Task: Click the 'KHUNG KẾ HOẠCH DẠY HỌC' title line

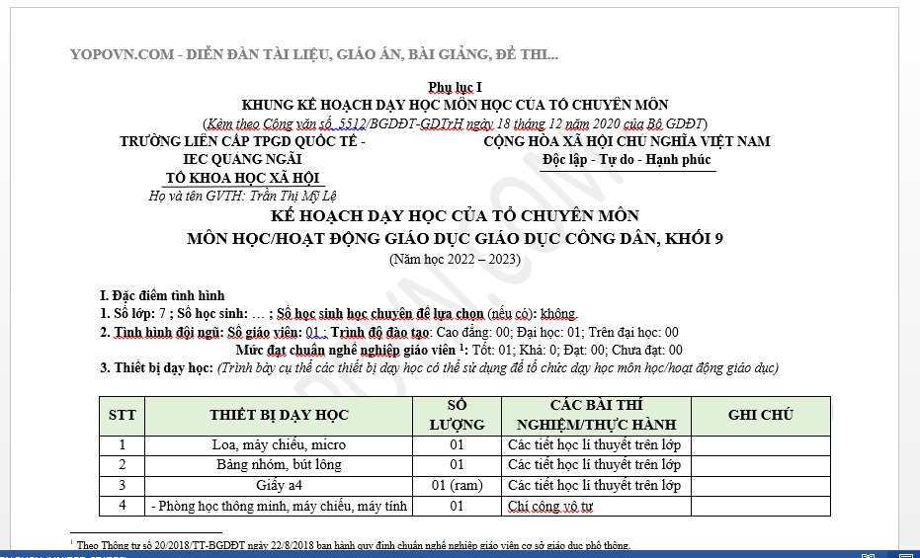Action: 455,105
